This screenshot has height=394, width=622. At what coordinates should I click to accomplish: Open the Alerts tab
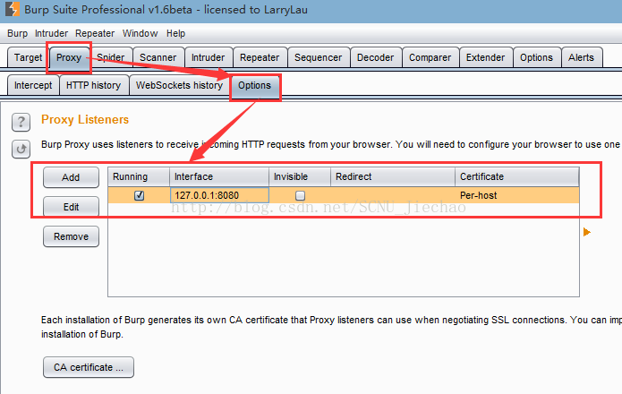coord(581,57)
